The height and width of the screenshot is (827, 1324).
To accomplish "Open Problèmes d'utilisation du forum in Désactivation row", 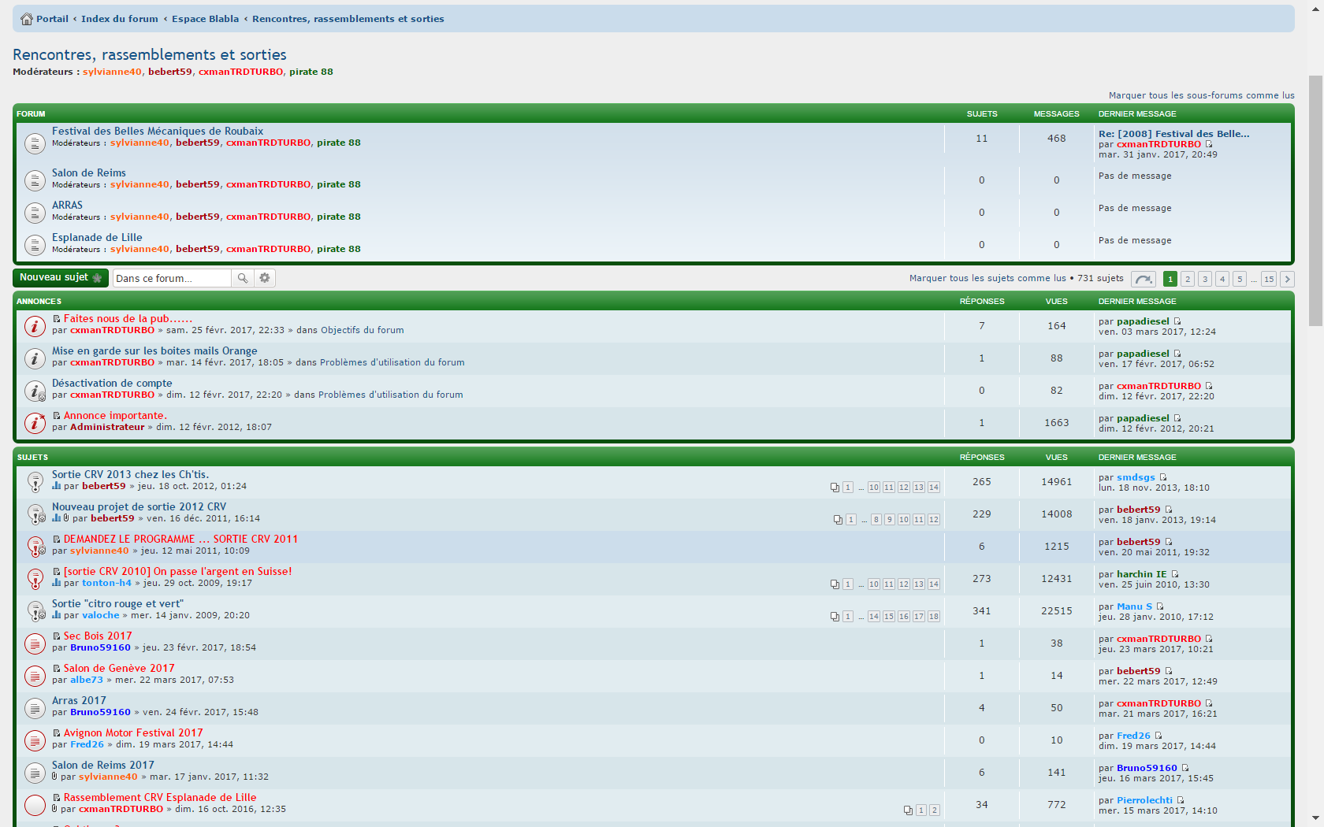I will pyautogui.click(x=391, y=395).
